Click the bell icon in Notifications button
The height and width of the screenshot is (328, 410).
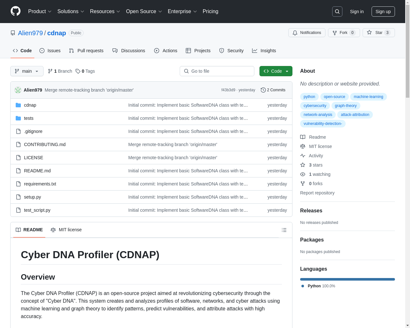point(295,33)
